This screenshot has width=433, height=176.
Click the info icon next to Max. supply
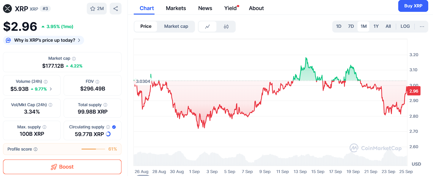[x=45, y=127]
